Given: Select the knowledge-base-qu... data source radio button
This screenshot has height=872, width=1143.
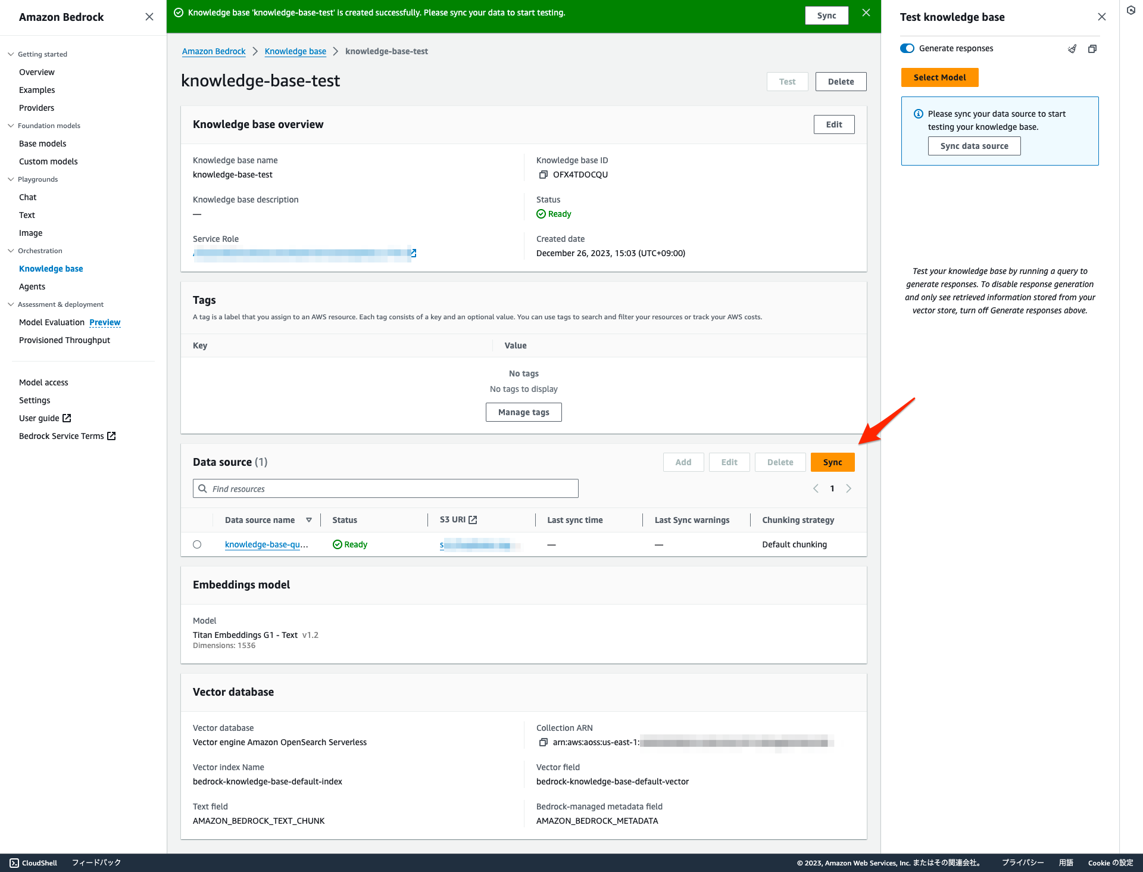Looking at the screenshot, I should point(197,544).
